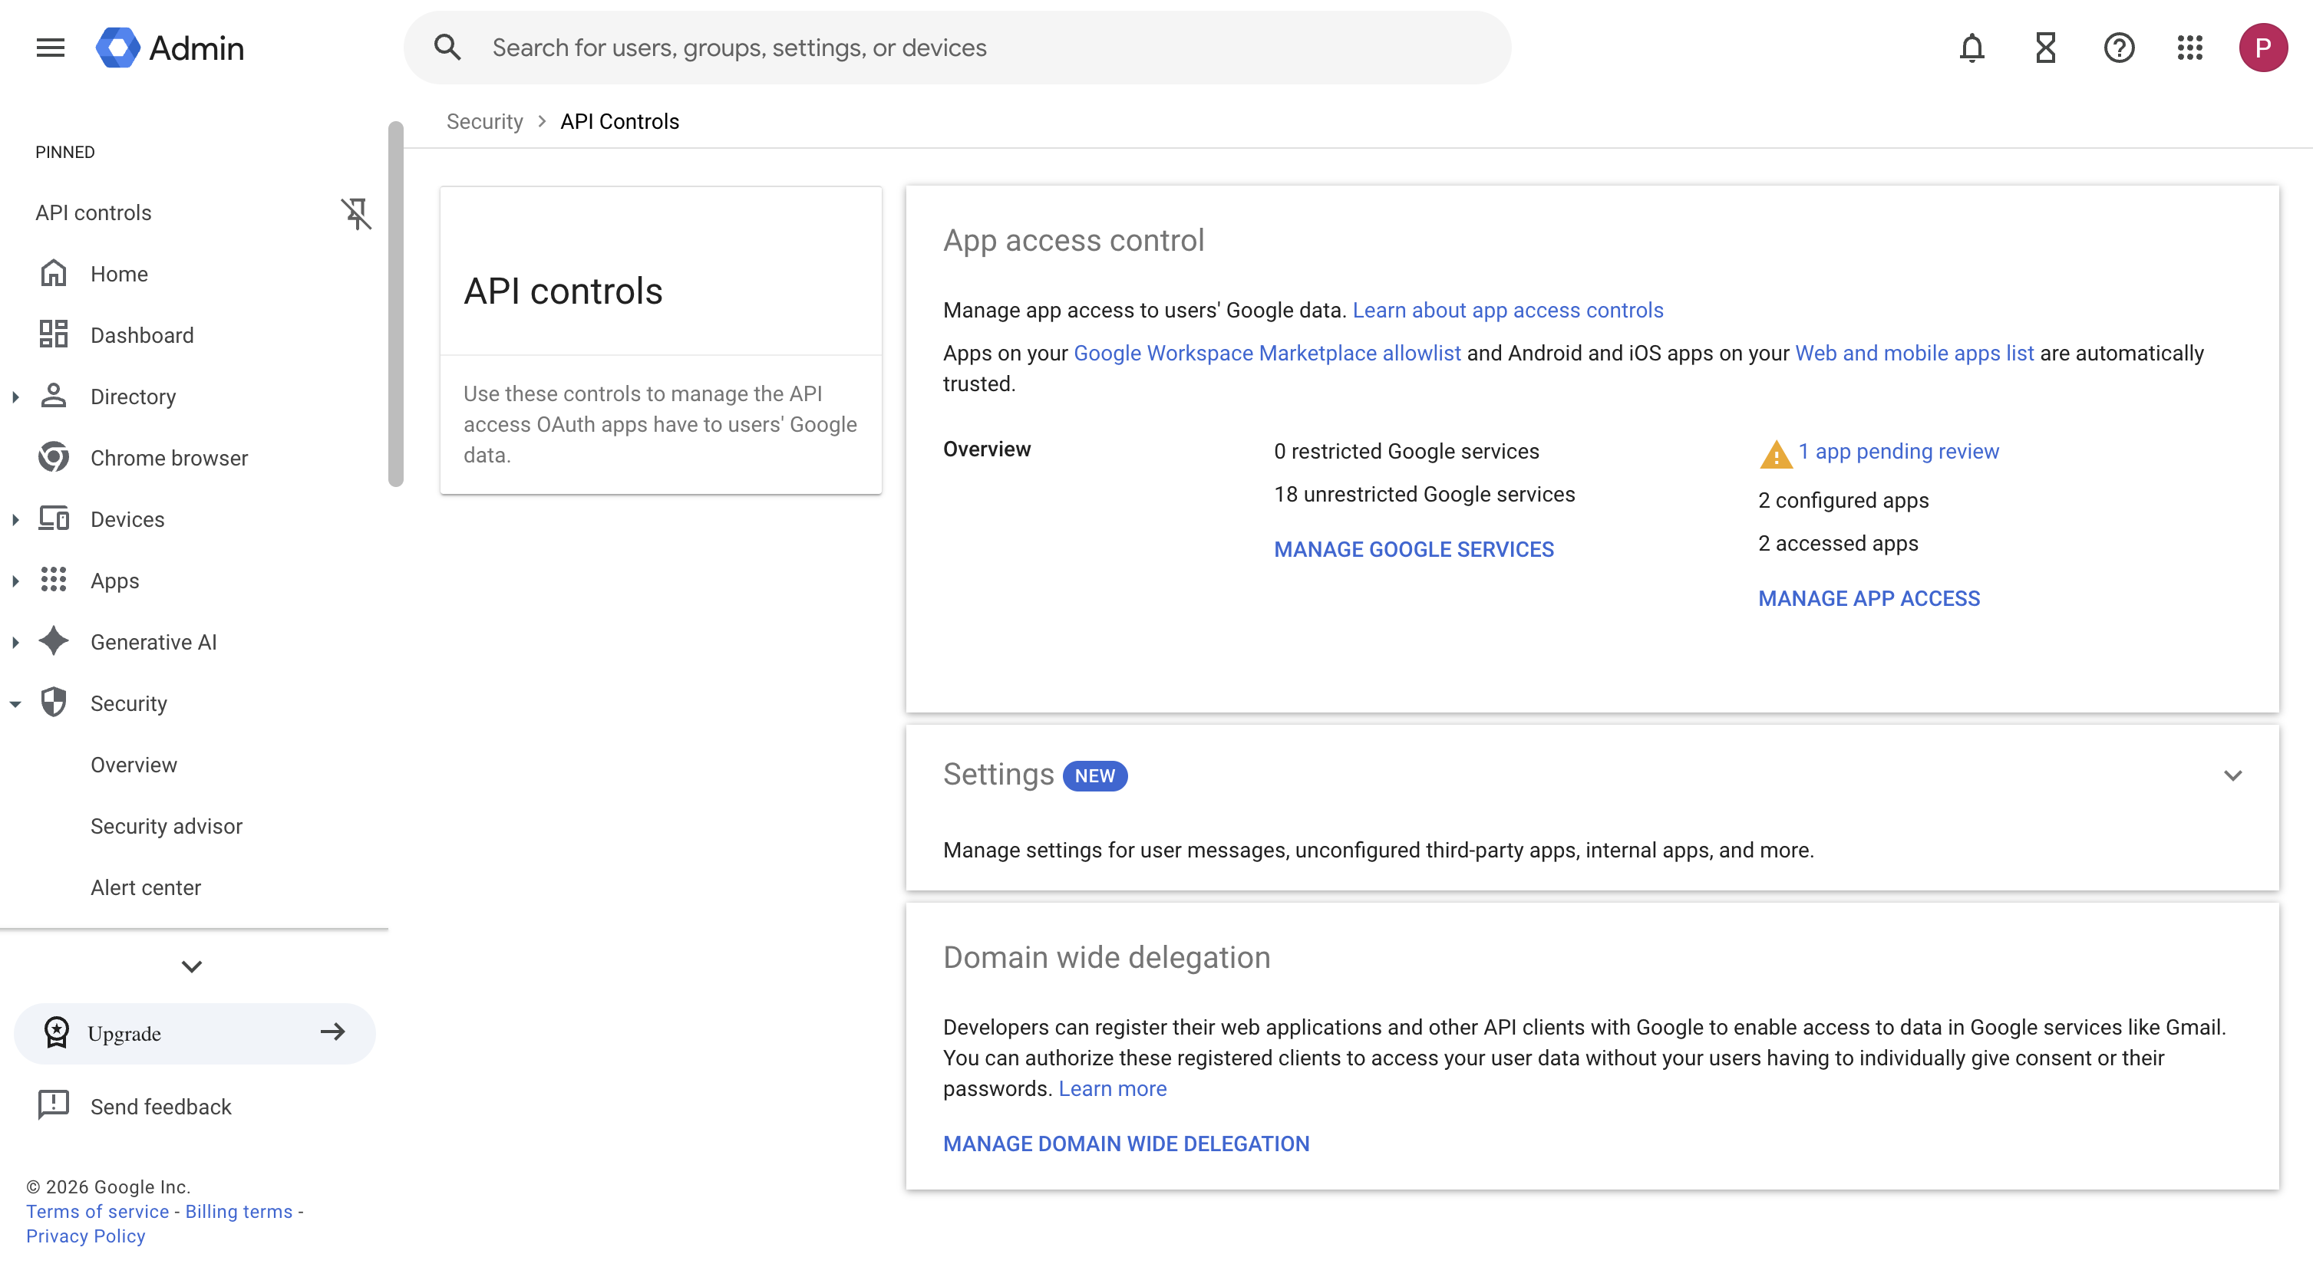The height and width of the screenshot is (1267, 2313).
Task: Click the Home house icon
Action: pyautogui.click(x=54, y=274)
